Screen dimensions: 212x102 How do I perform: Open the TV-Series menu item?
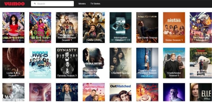point(95,4)
